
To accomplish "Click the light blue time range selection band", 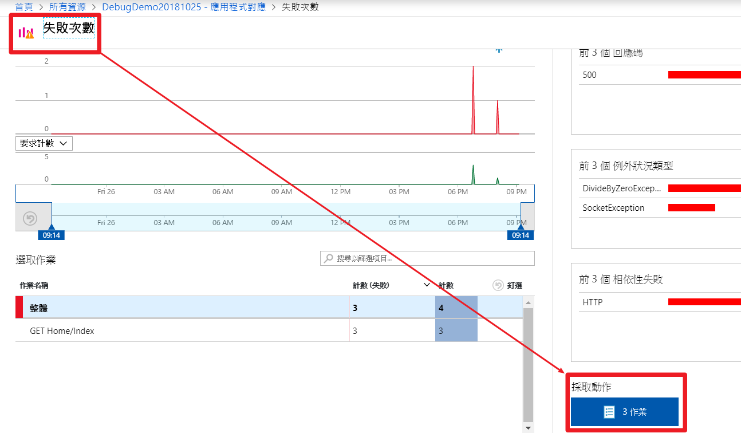I will (x=286, y=216).
